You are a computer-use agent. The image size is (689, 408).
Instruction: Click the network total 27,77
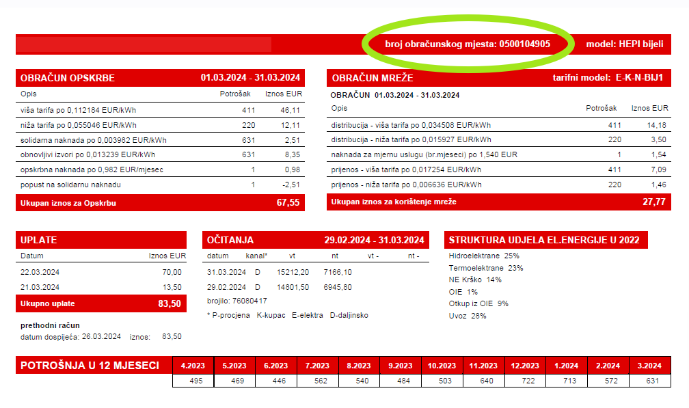click(654, 202)
